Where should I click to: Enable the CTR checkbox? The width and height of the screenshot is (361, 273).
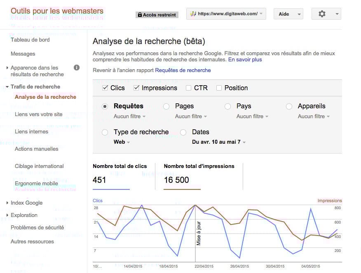(188, 88)
